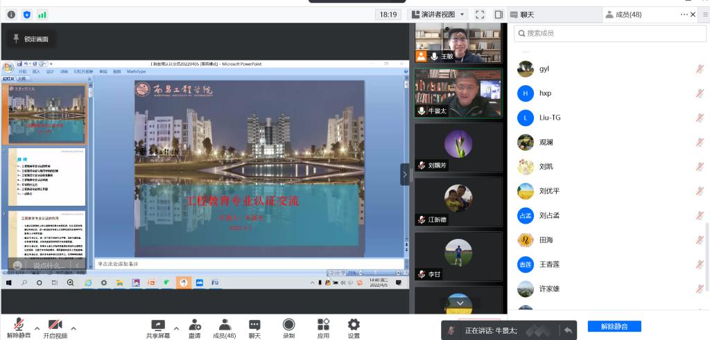Click the meeting info icon in top-left corner

pyautogui.click(x=11, y=15)
